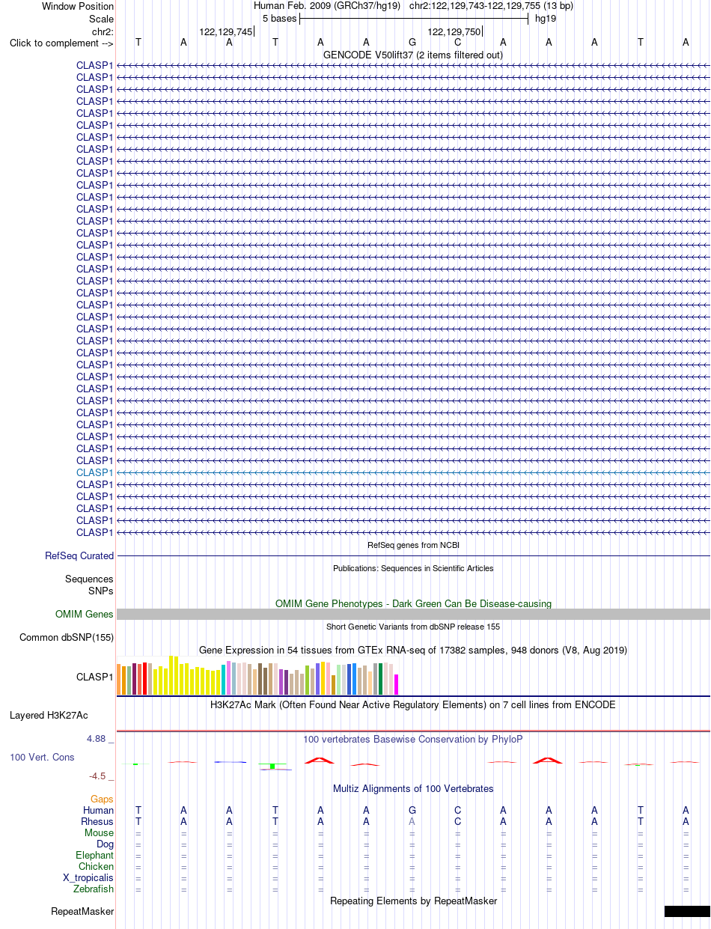The image size is (711, 929).
Task: Click the gray mismatched A in the Rhesus row
Action: click(412, 821)
